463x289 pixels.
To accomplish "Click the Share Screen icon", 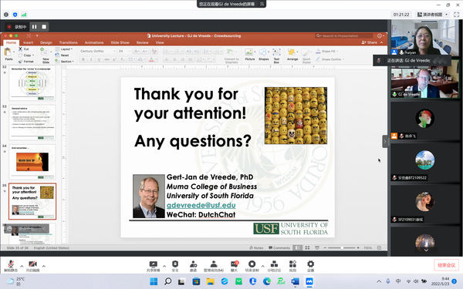I will [154, 266].
